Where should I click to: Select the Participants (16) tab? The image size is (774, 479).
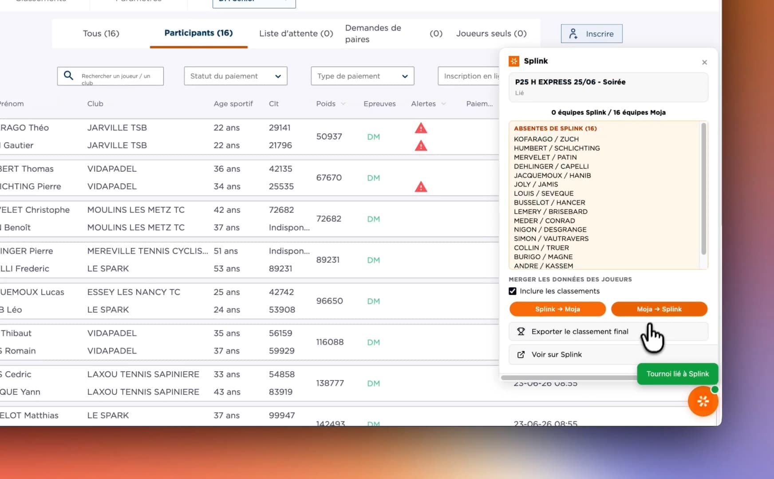[x=198, y=33]
